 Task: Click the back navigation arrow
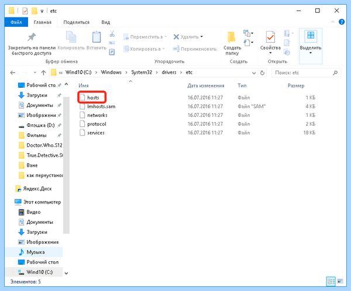pyautogui.click(x=13, y=72)
